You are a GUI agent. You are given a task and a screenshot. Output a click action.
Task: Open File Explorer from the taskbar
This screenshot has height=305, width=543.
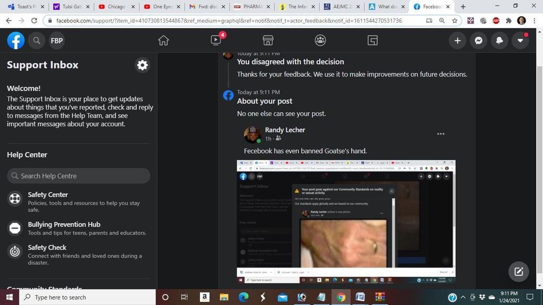tap(224, 297)
